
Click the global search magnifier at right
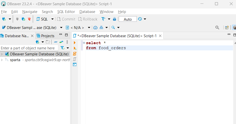[217, 27]
